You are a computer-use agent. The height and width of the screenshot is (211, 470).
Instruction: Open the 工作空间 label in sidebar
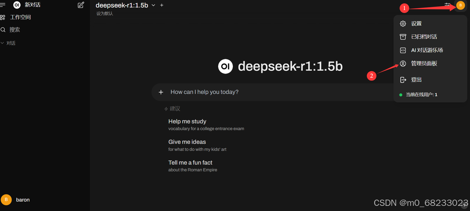coord(21,17)
